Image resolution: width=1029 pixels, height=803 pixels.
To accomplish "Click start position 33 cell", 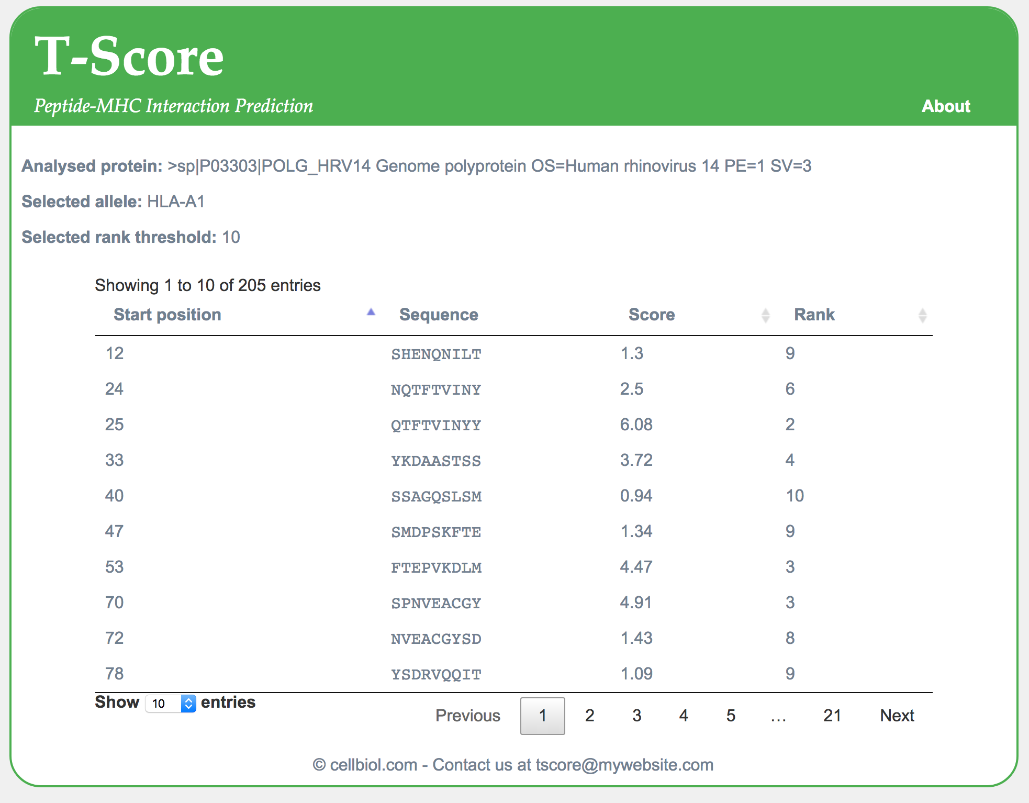I will (x=114, y=460).
